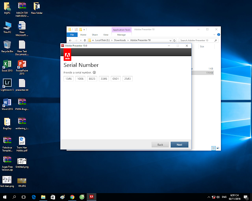Select the Untitled.png image icon
The image size is (252, 201).
[22, 161]
